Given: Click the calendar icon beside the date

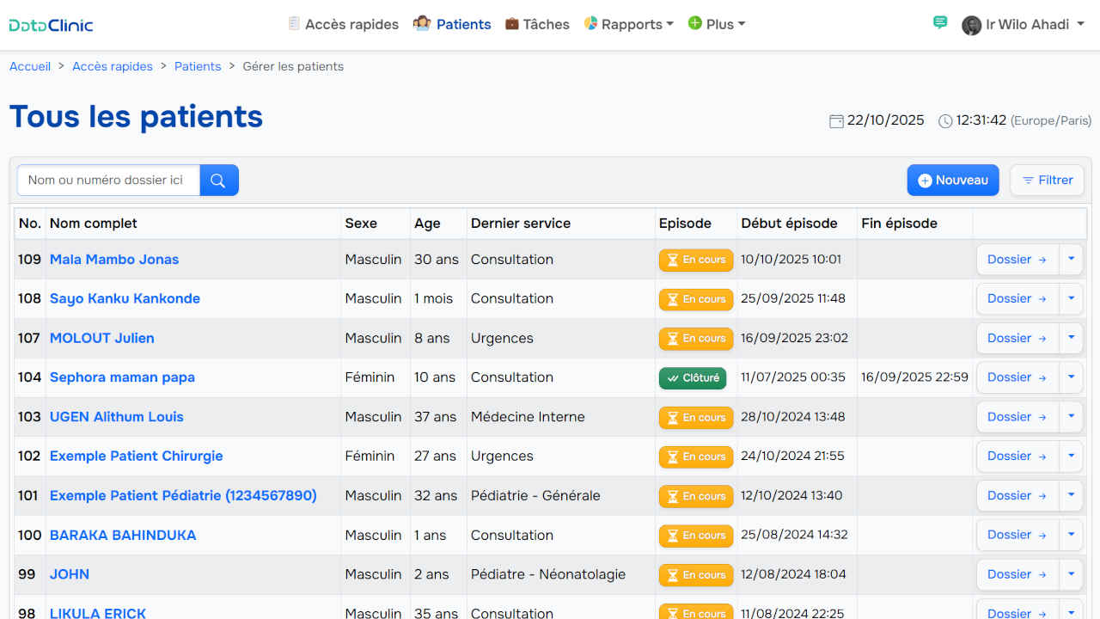Looking at the screenshot, I should tap(835, 121).
